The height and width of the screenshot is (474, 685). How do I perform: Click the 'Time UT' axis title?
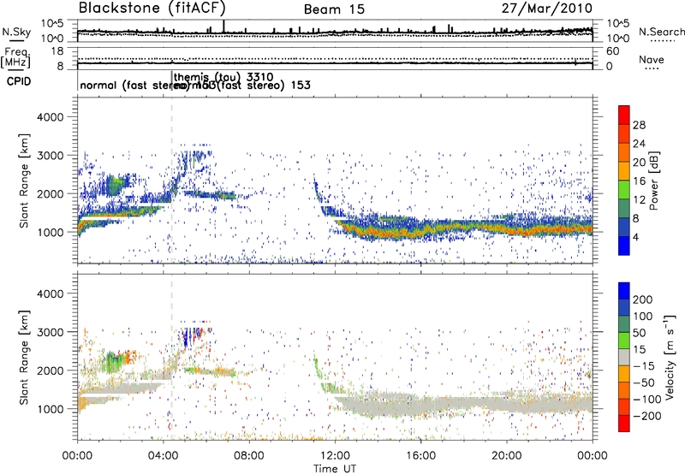pos(335,469)
